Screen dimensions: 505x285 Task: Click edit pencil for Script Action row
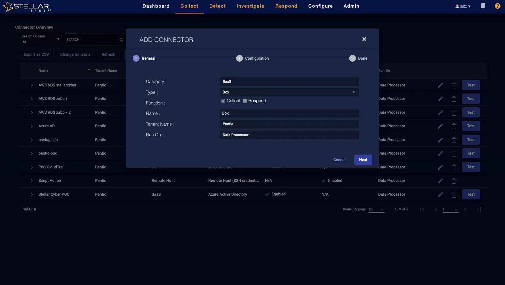coord(440,181)
